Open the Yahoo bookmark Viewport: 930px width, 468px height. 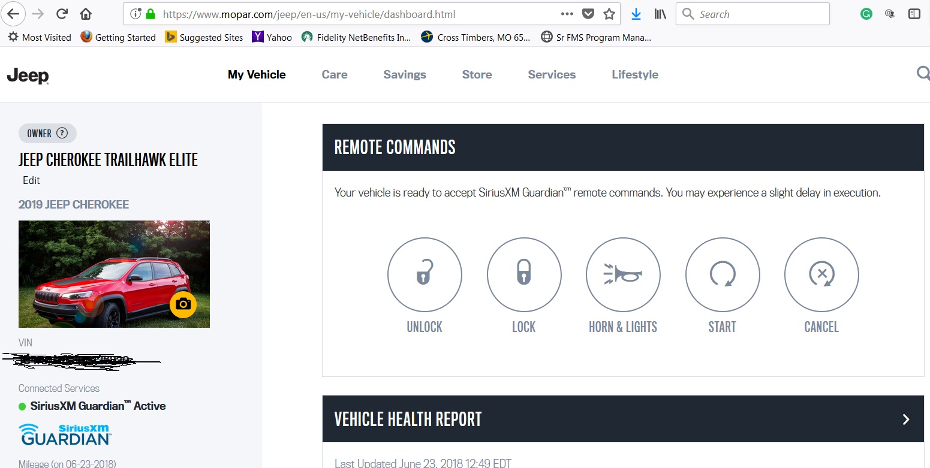point(272,37)
